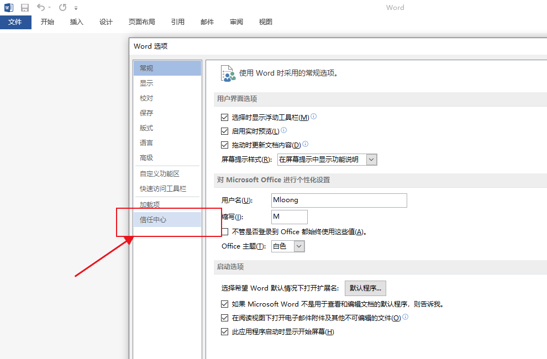Click the info icon beside 拖动时更新文档内容

click(x=305, y=144)
